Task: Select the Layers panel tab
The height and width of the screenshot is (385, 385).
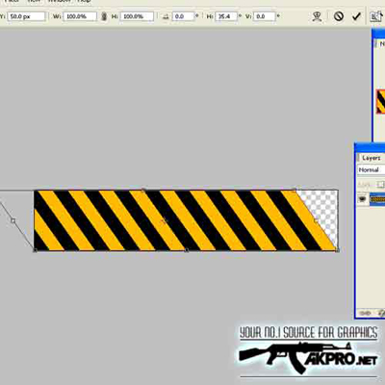Action: [372, 158]
